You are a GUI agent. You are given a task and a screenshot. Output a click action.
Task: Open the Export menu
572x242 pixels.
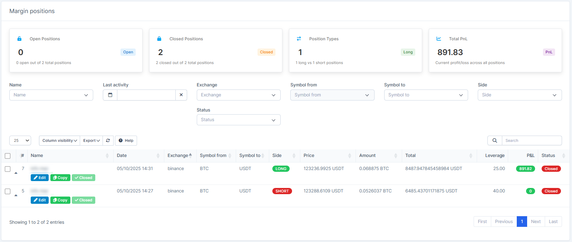(91, 140)
